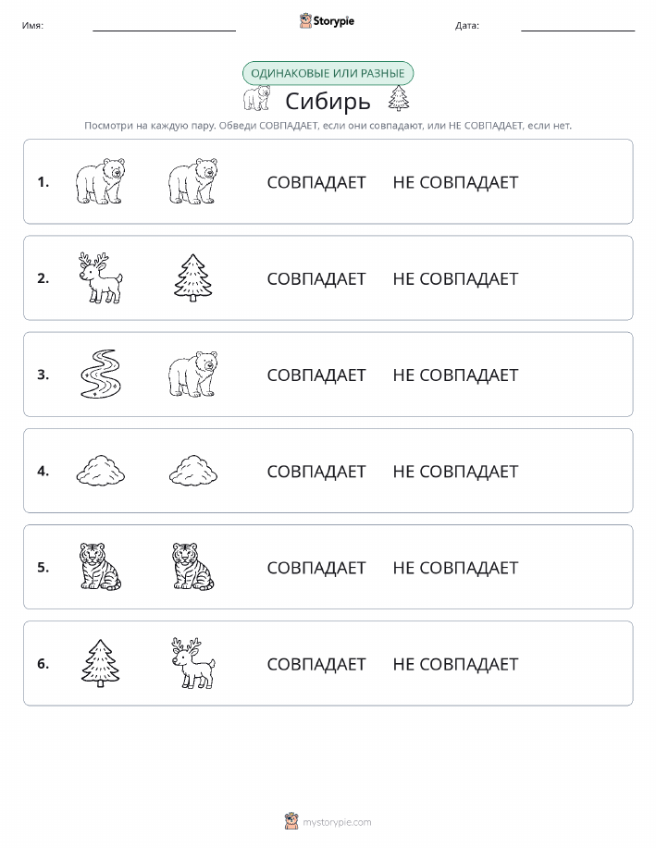This screenshot has width=656, height=848.
Task: Select the left snow pile in row 4
Action: click(100, 470)
